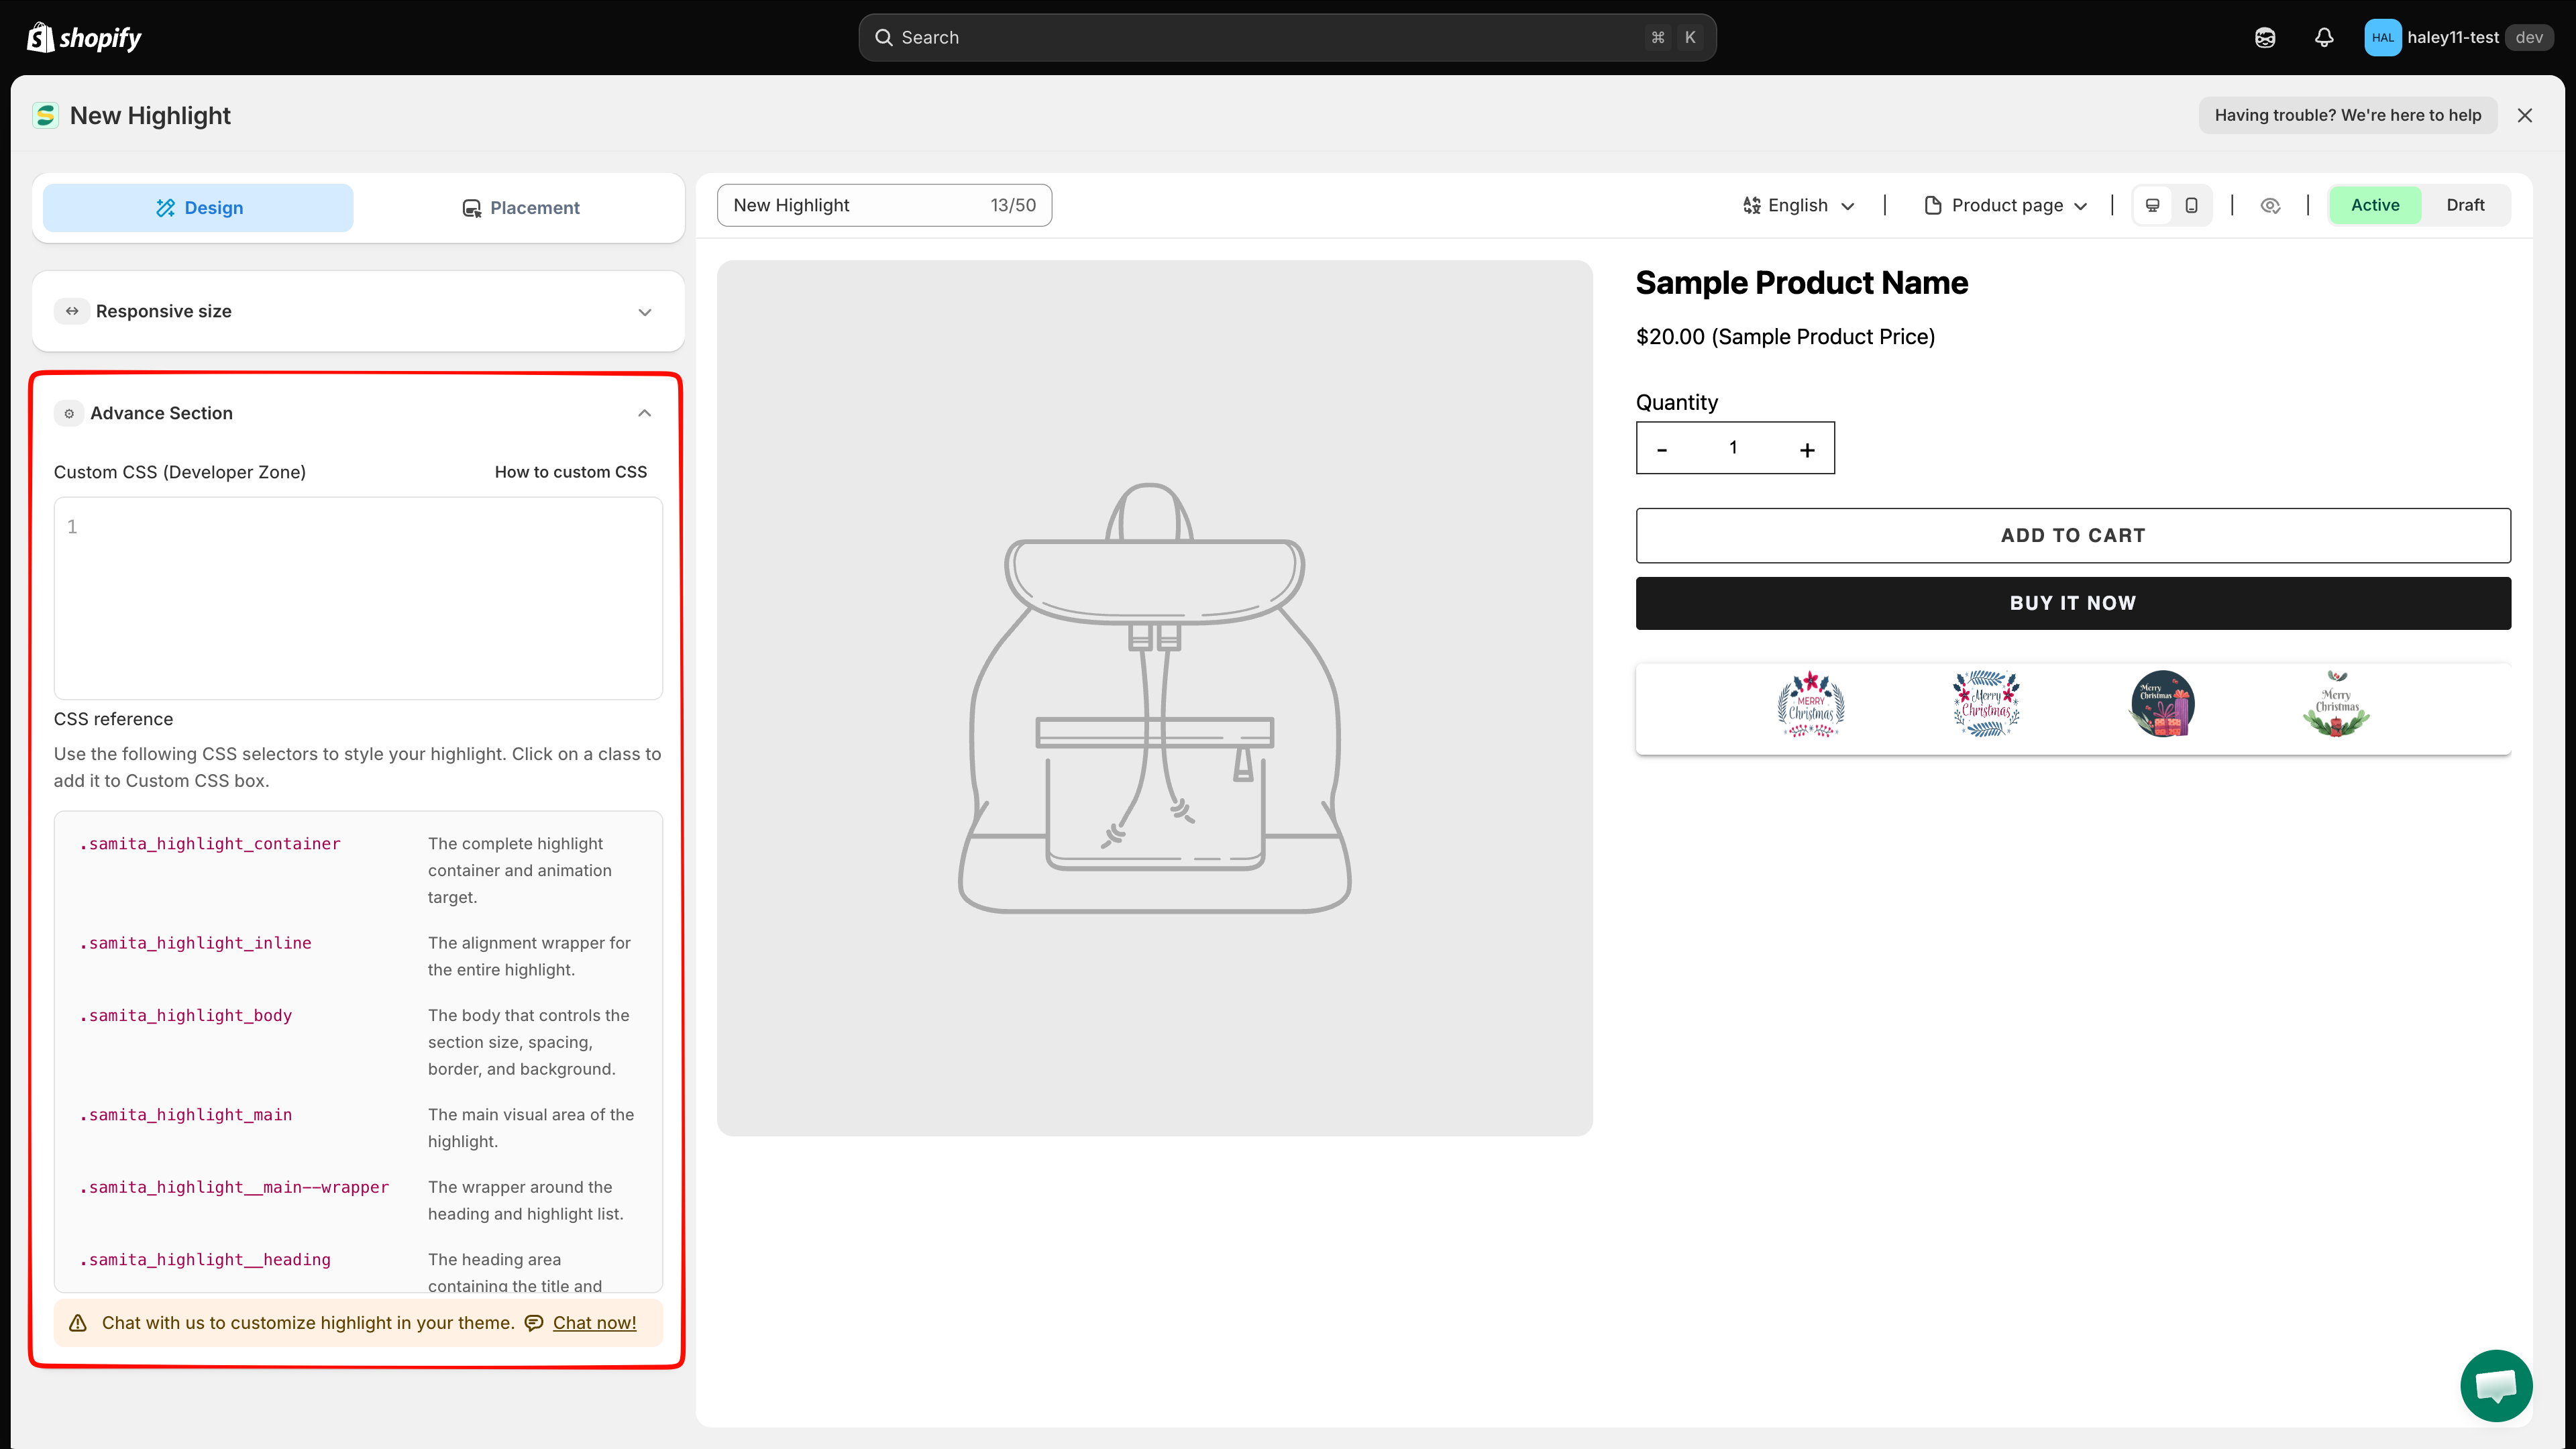This screenshot has height=1449, width=2576.
Task: Open notifications bell
Action: [x=2324, y=37]
